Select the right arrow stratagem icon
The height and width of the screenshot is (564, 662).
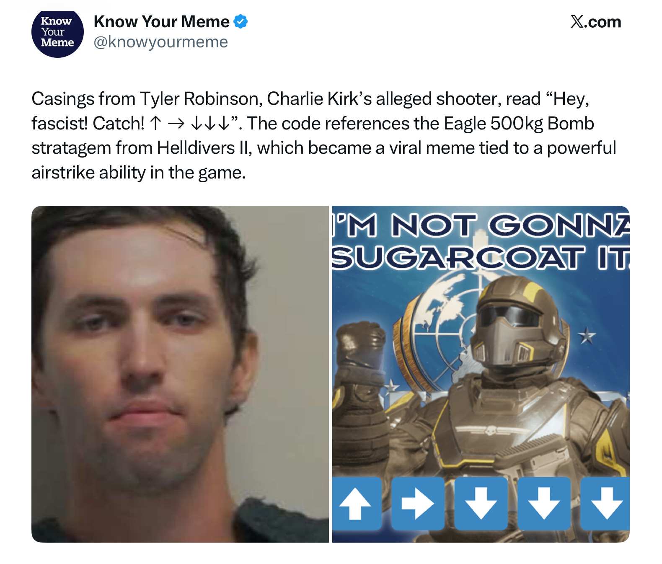418,503
